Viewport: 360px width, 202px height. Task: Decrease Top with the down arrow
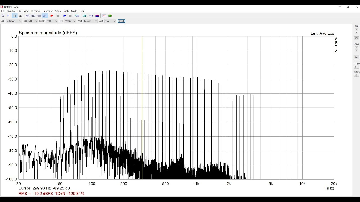[x=357, y=33]
